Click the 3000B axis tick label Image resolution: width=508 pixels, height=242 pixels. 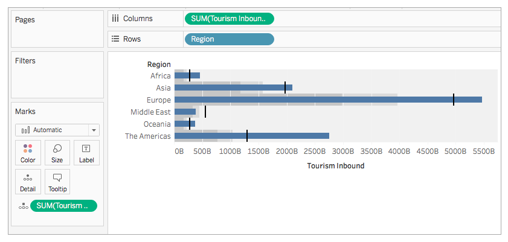tap(343, 151)
